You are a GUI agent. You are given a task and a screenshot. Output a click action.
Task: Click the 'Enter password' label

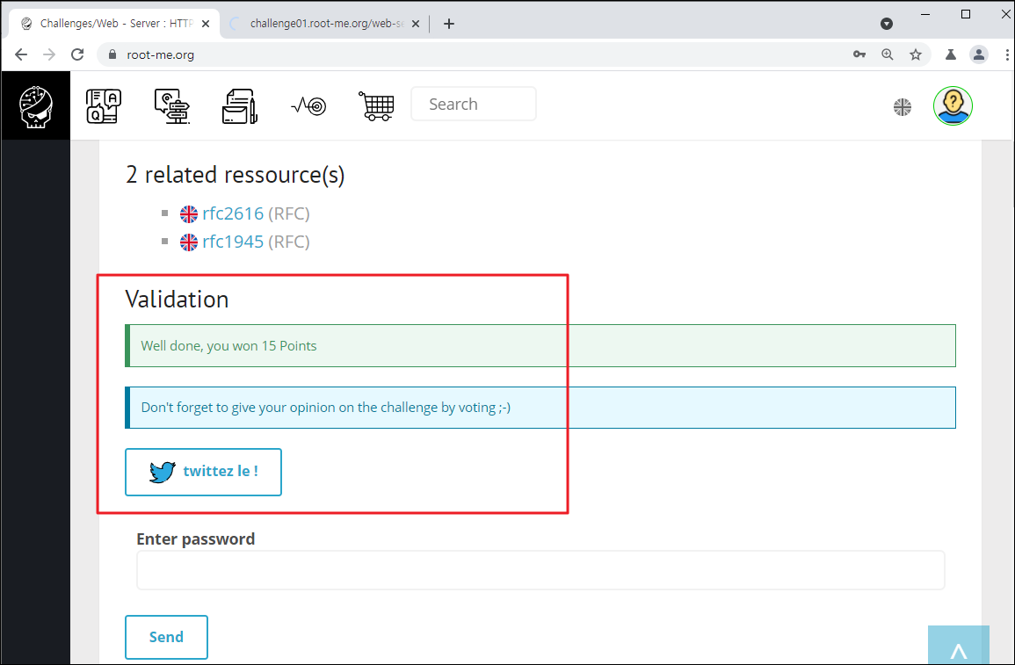pos(195,539)
